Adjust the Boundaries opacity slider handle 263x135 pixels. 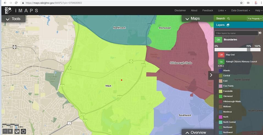tap(248, 49)
